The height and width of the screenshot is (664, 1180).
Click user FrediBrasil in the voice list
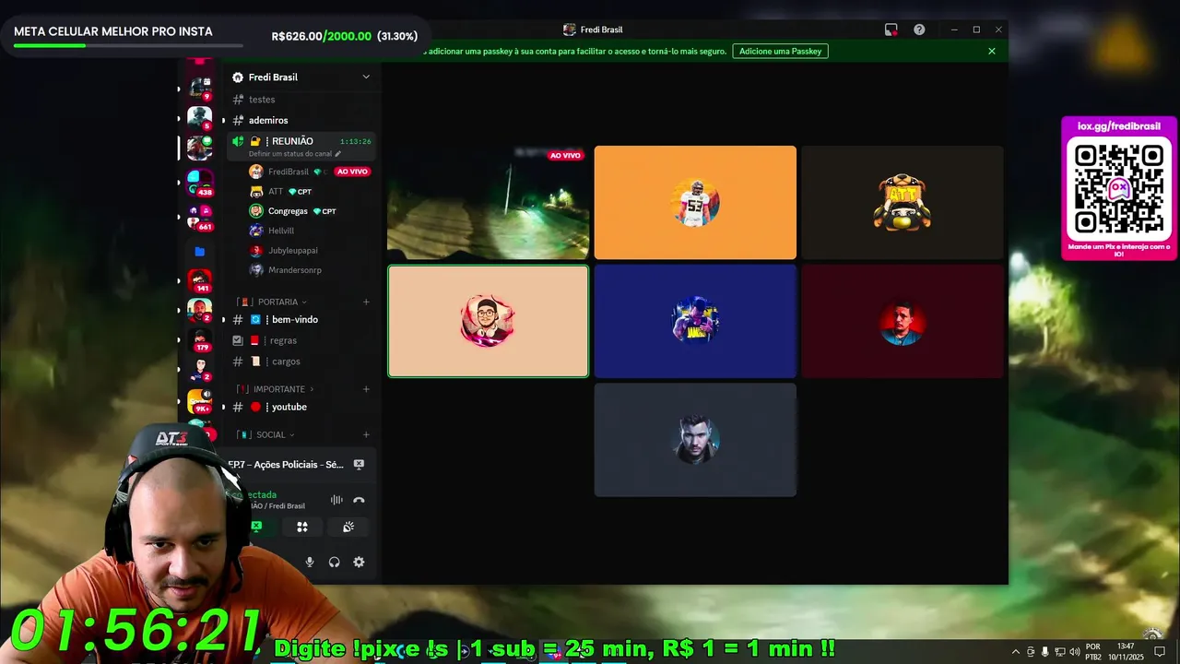(289, 172)
